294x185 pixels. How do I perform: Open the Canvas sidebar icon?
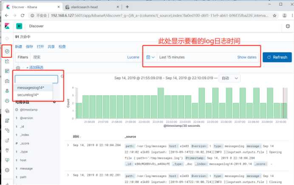click(x=7, y=81)
